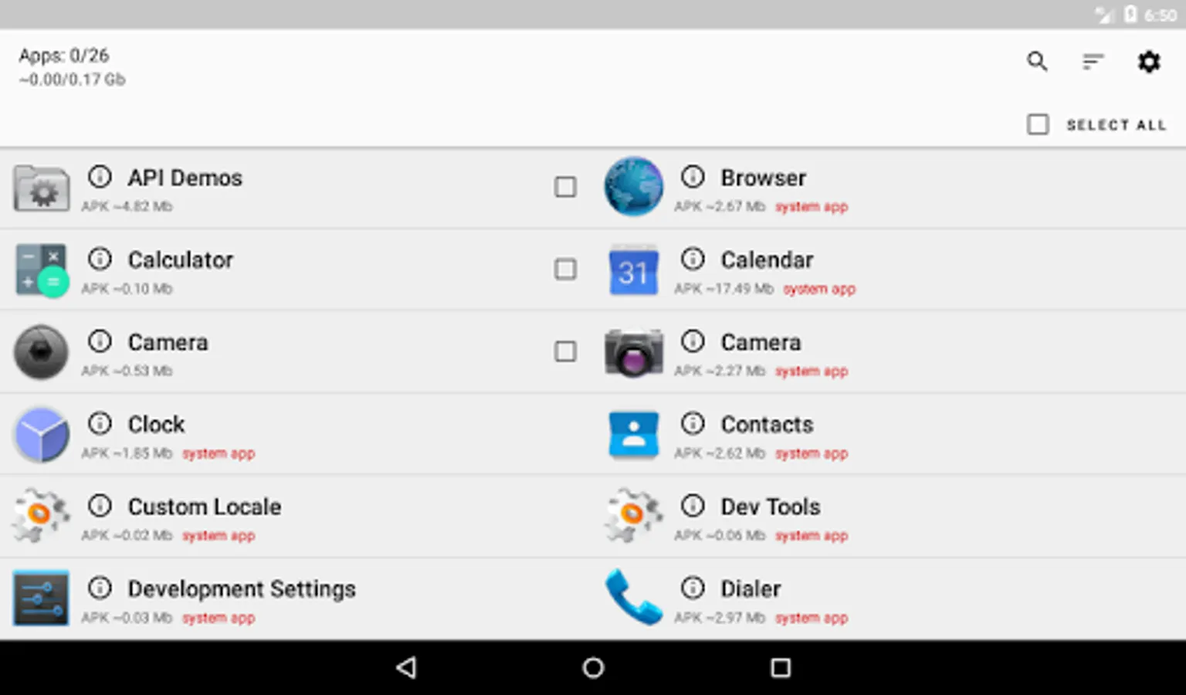The image size is (1186, 695).
Task: Click the Dev Tools info icon
Action: (x=693, y=506)
